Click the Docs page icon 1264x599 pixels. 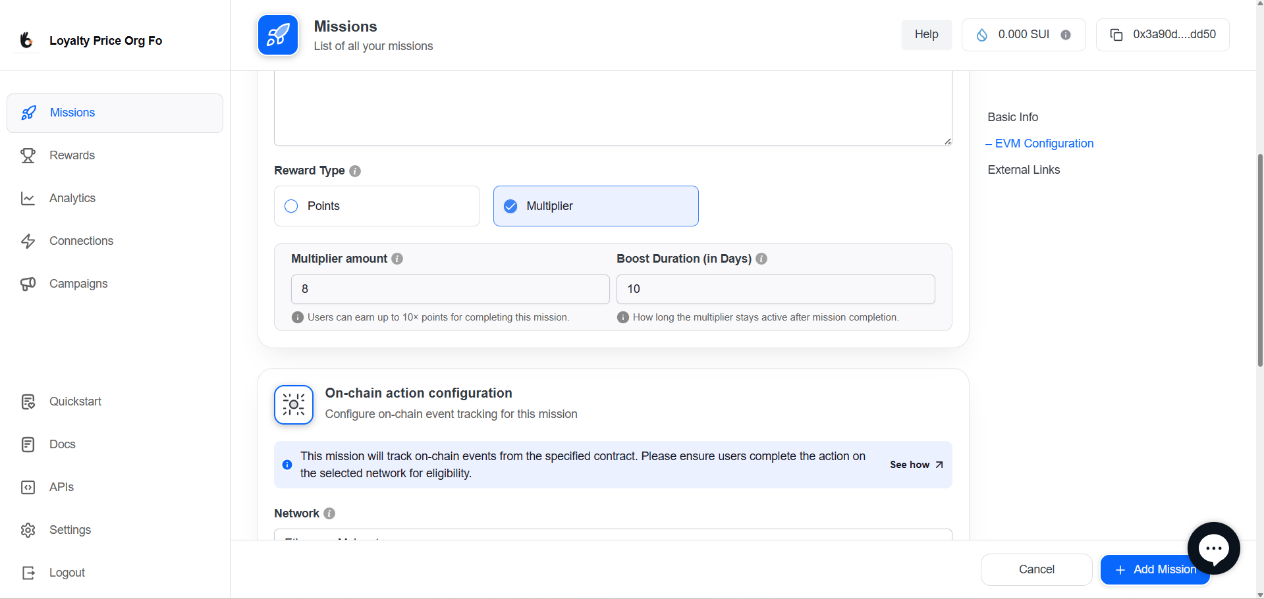click(x=28, y=444)
